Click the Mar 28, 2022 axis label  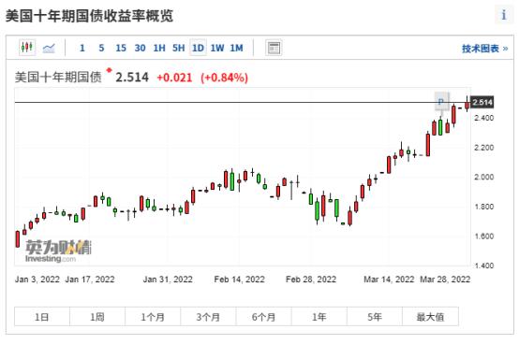point(445,279)
